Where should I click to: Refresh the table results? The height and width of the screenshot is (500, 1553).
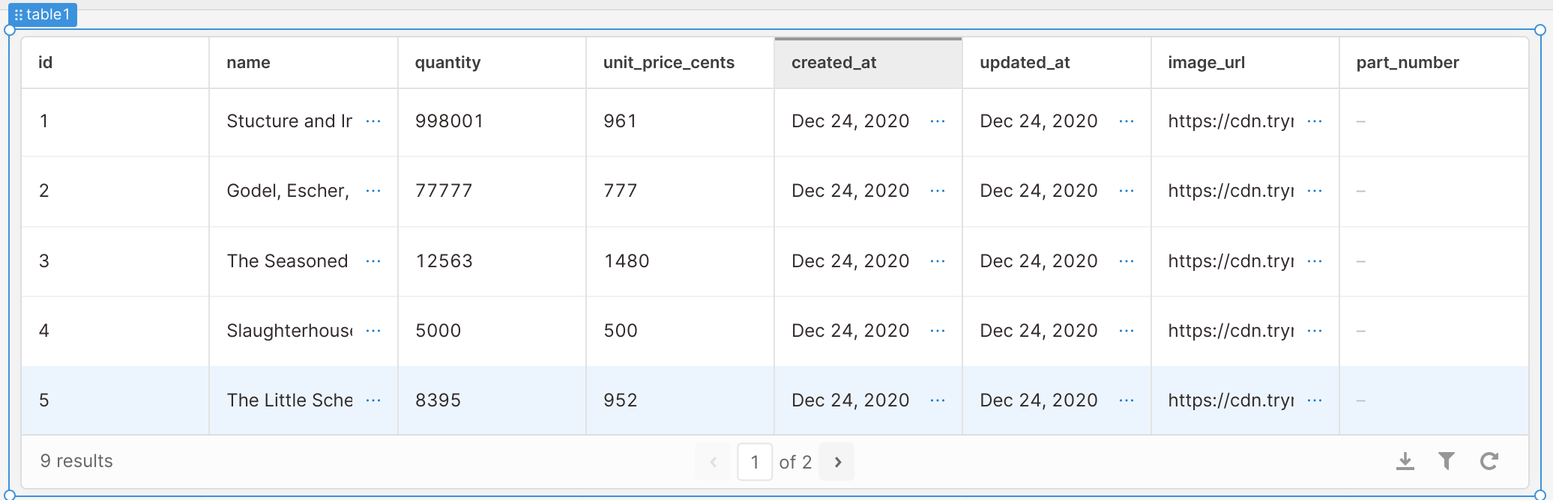[x=1489, y=462]
